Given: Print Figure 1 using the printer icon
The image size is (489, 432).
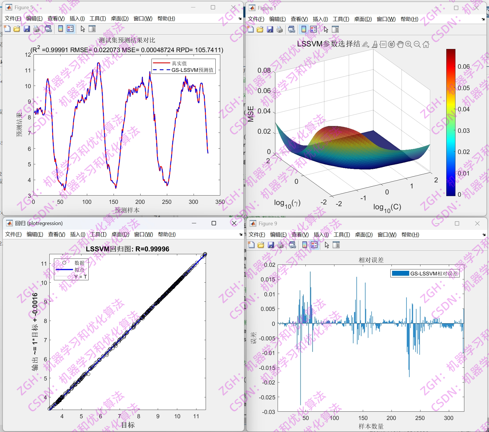Looking at the screenshot, I should pos(280,29).
